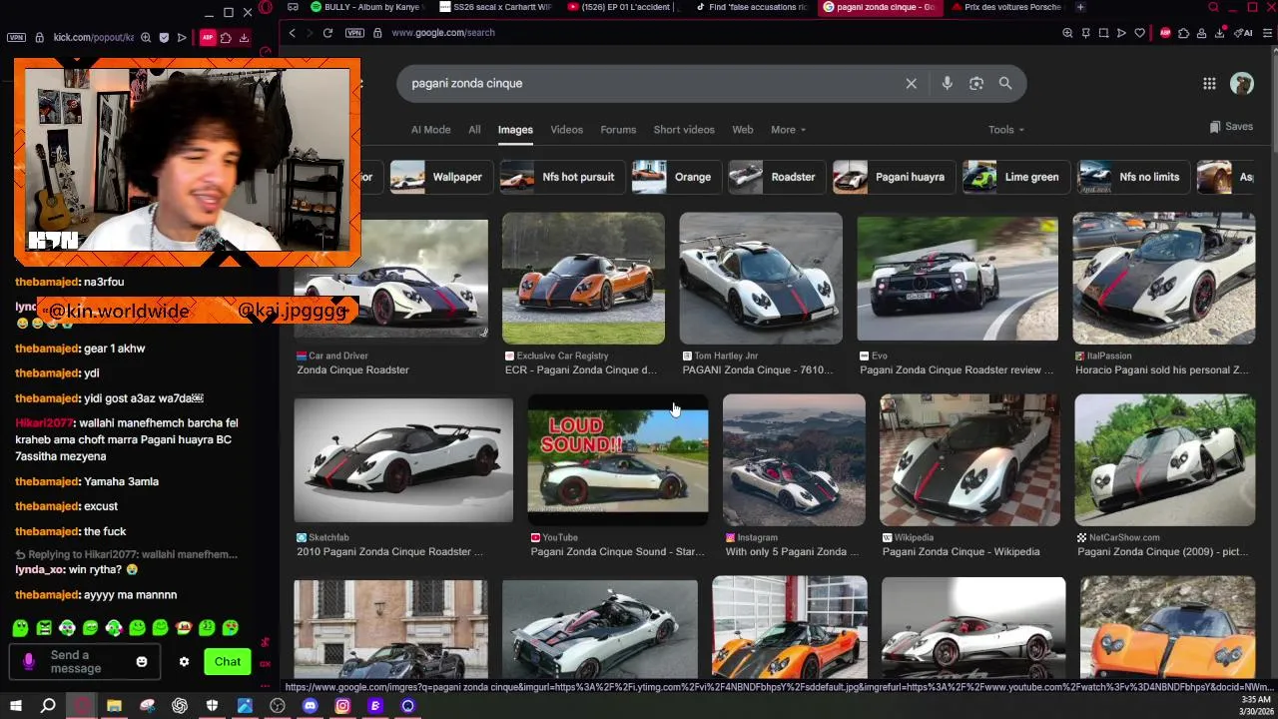Image resolution: width=1278 pixels, height=719 pixels.
Task: Open the Exclusive Car Registry orange Zonda thumbnail
Action: (x=583, y=279)
